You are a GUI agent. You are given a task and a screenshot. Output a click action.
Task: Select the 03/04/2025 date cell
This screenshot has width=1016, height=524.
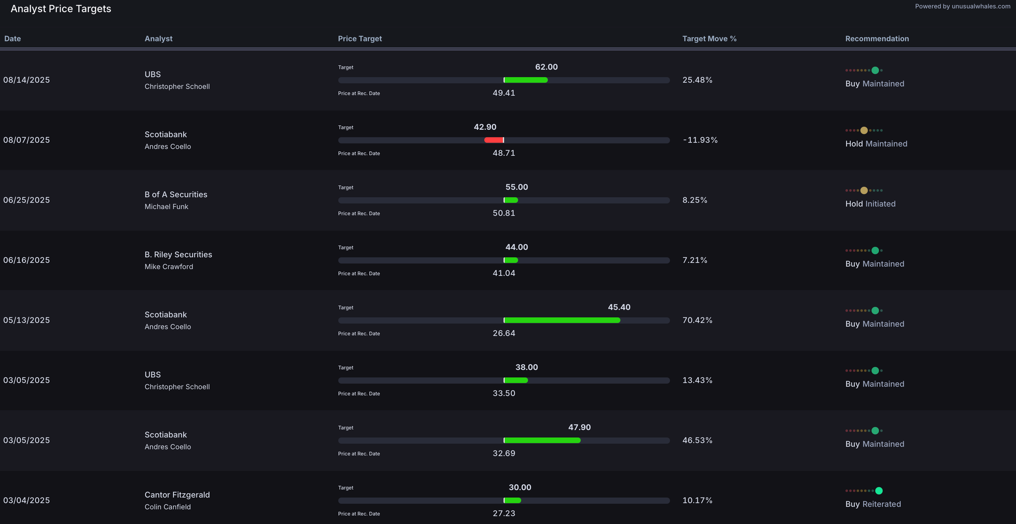[26, 501]
